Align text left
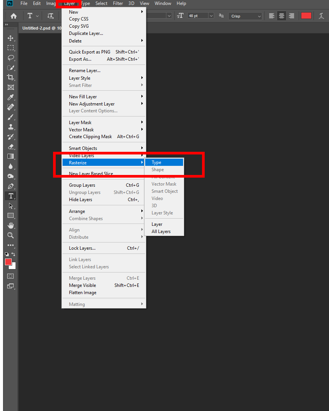Screen dimensions: 329x411 click(x=272, y=16)
